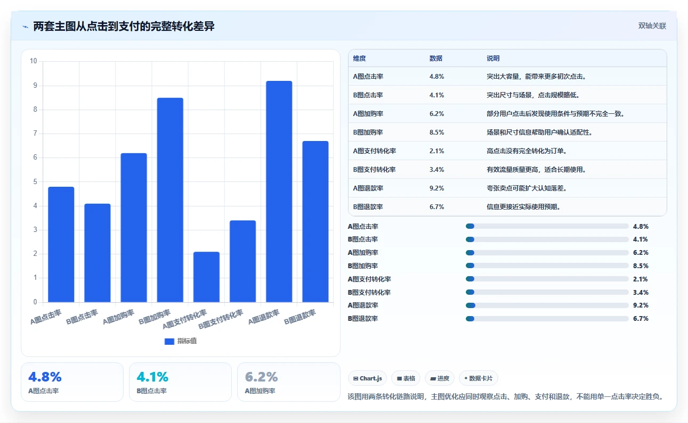
Task: Click description 夸张卖点可能扩大认知落差。
Action: point(527,188)
